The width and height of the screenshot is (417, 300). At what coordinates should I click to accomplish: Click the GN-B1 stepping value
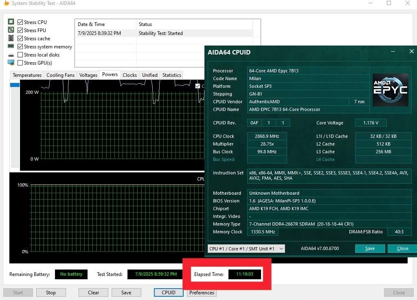click(308, 94)
